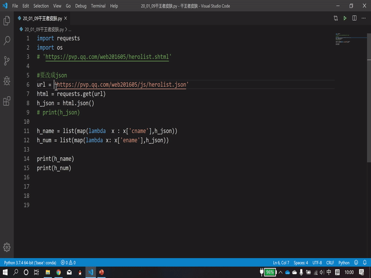Open the File menu
371x278 pixels.
click(15, 6)
